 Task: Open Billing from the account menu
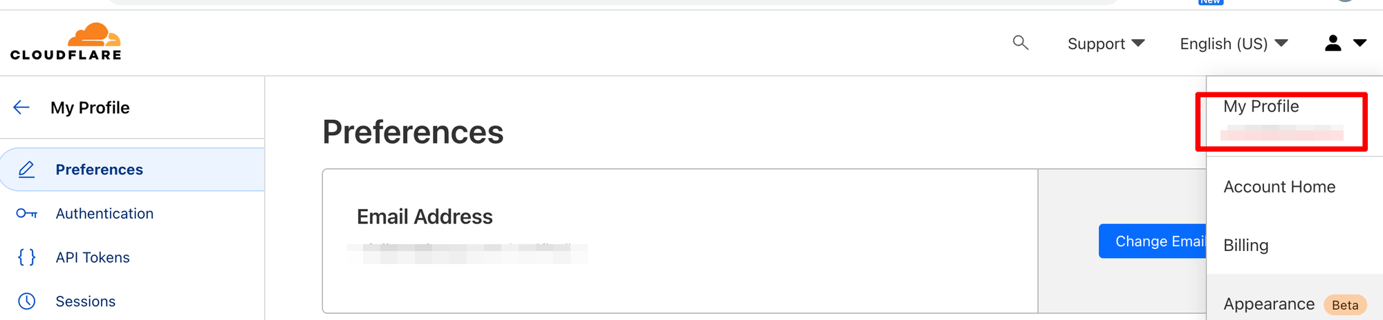coord(1245,246)
